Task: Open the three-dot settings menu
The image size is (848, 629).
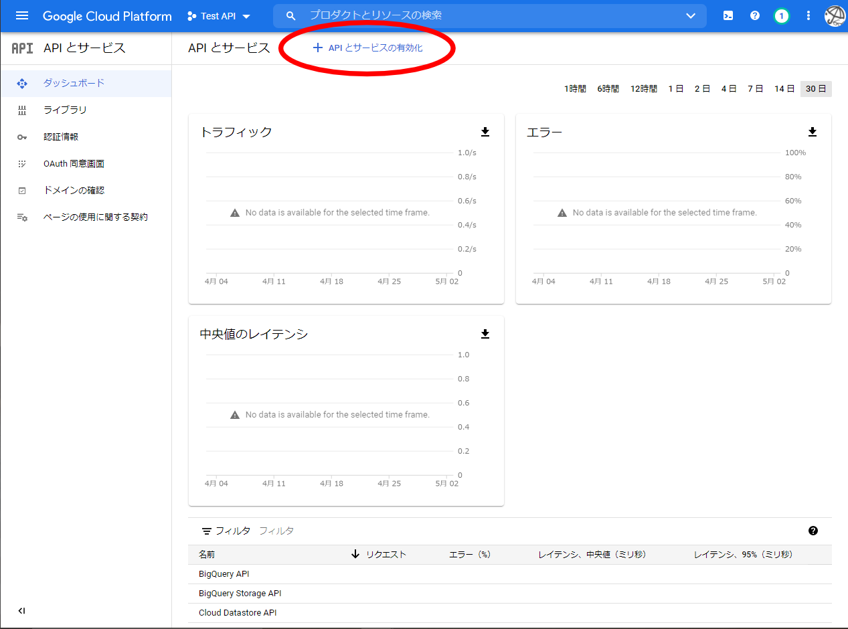Action: (809, 15)
